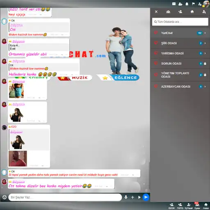Viewport: 210px width, 210px height.
Task: Click the heart icon next to YARISMA ODASI
Action: pos(156,53)
